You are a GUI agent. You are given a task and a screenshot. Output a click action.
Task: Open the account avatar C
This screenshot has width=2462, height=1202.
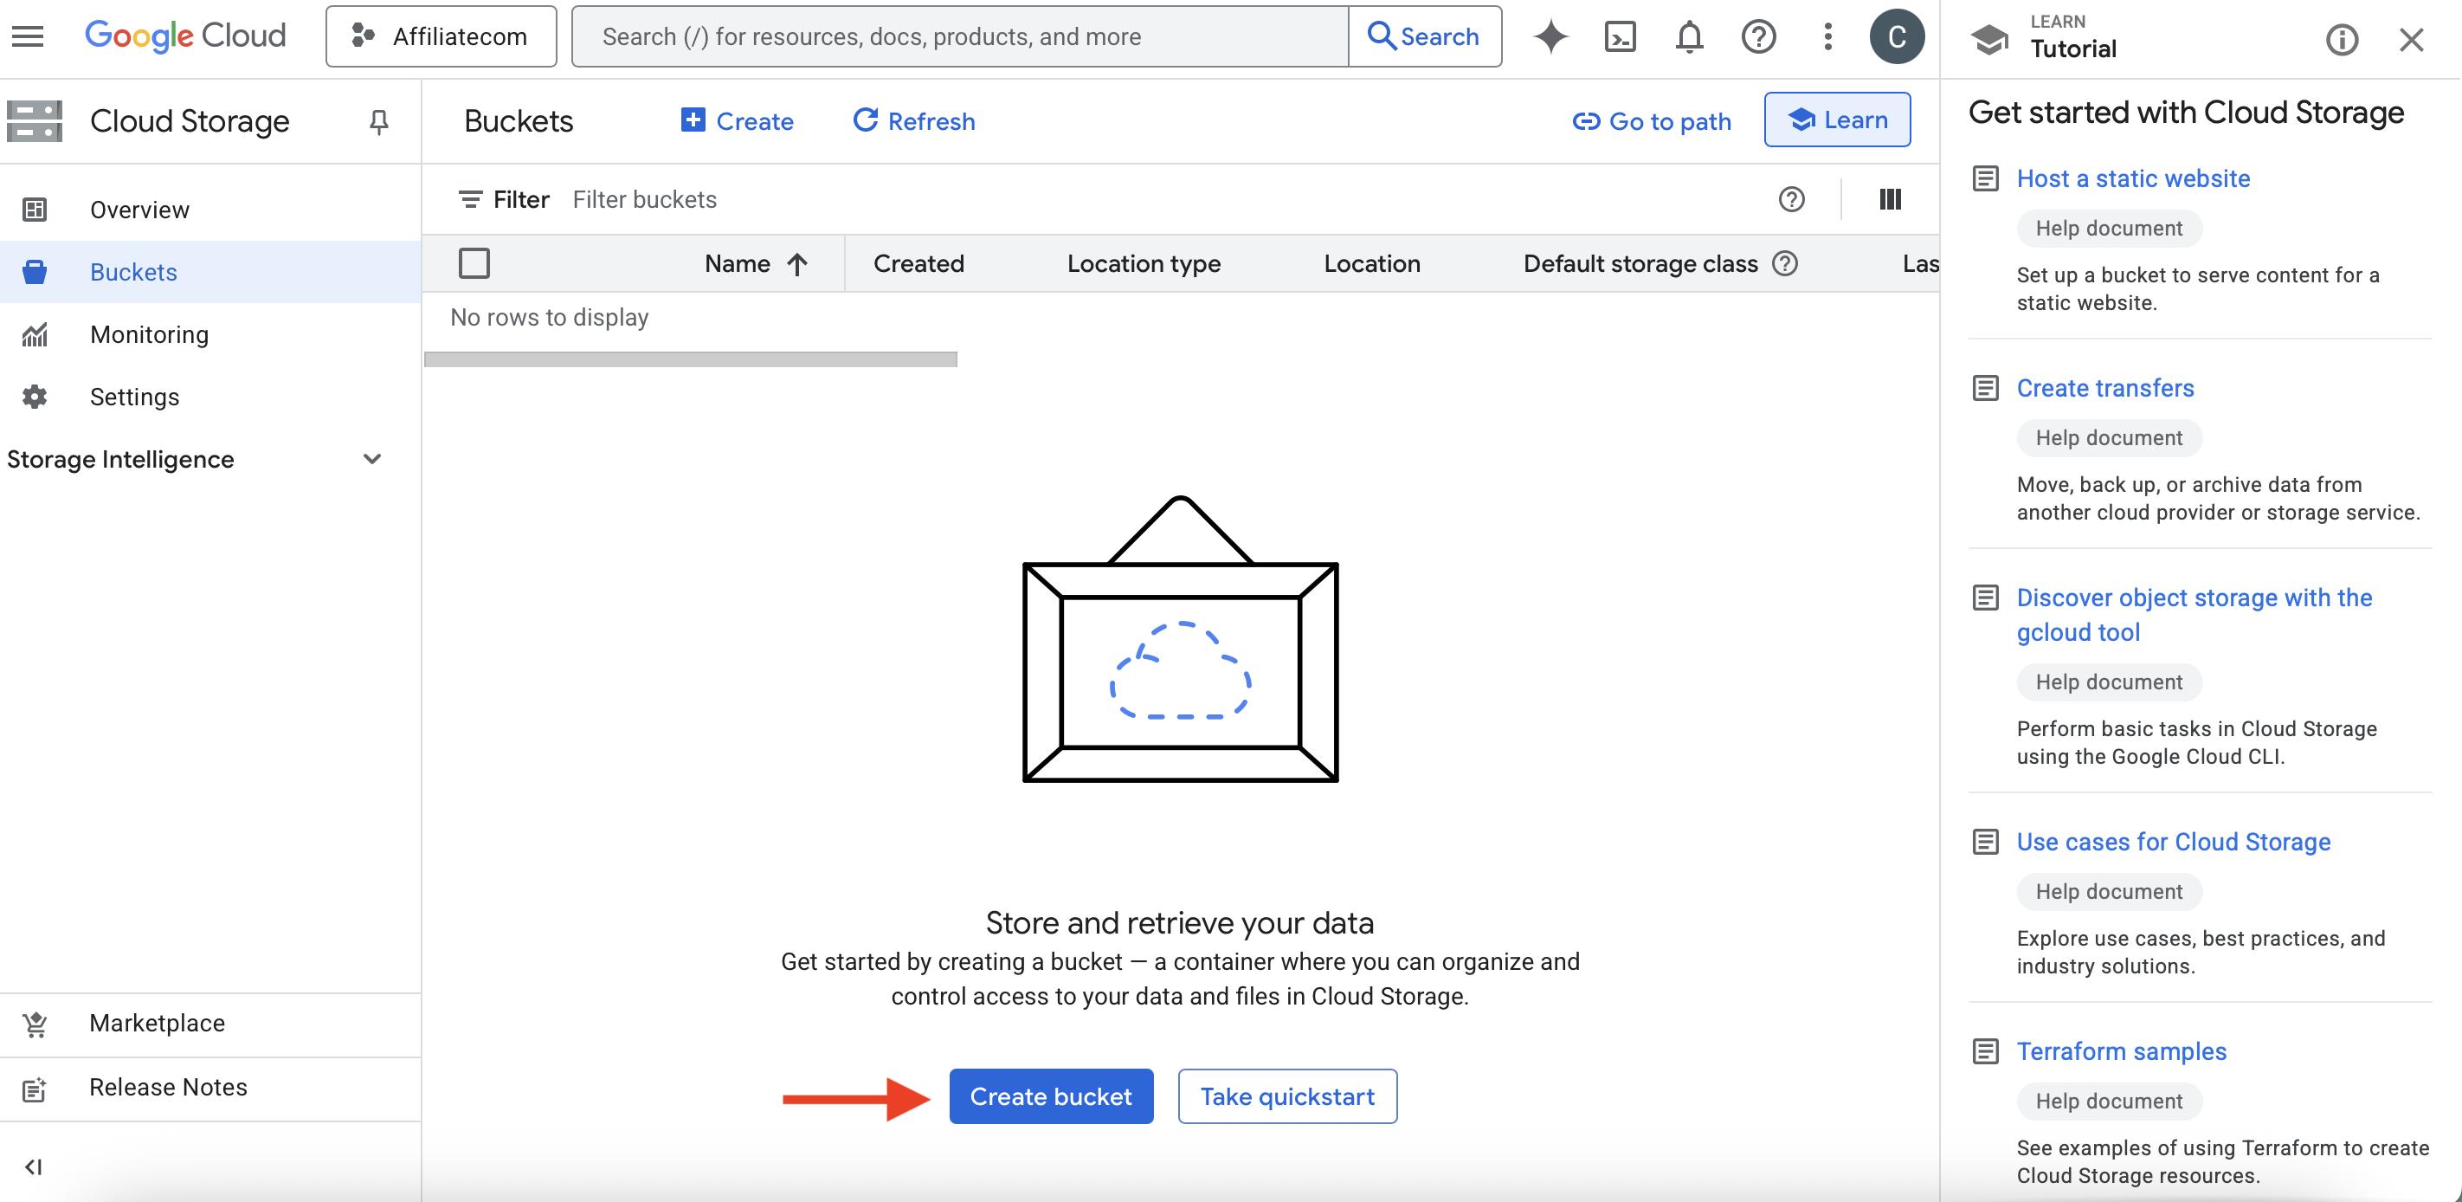pyautogui.click(x=1896, y=36)
